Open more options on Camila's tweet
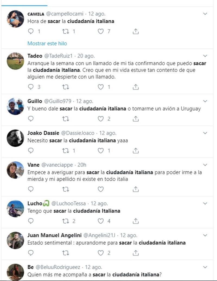 205,14
